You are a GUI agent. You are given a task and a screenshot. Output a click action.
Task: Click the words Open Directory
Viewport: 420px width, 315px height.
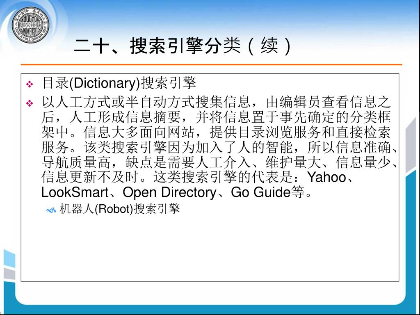[169, 192]
